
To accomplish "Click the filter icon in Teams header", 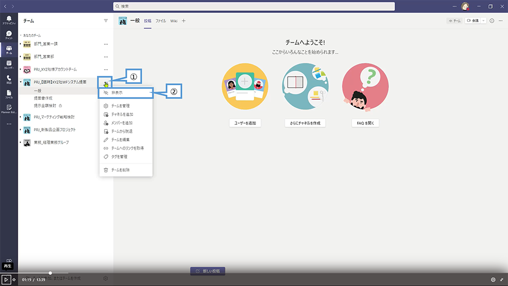I will [106, 21].
